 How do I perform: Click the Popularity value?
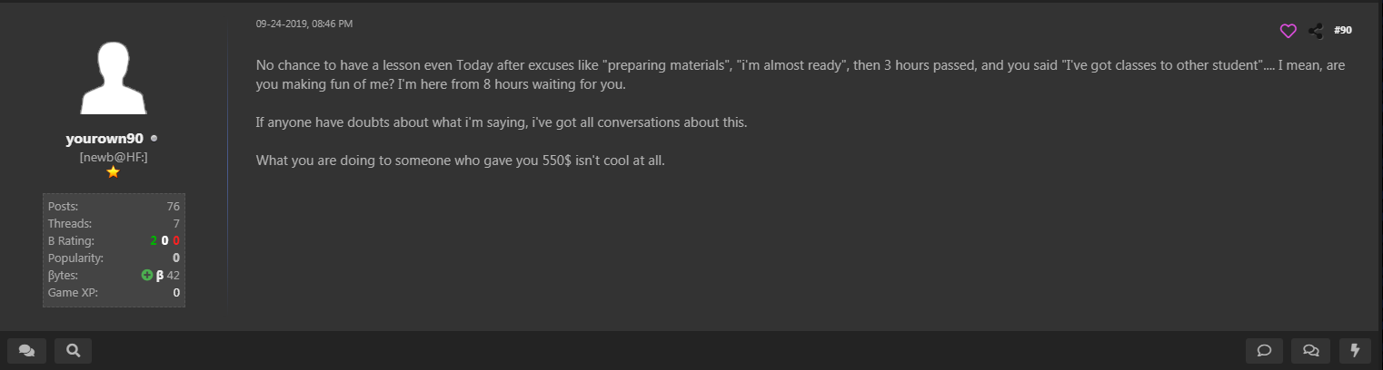[176, 258]
